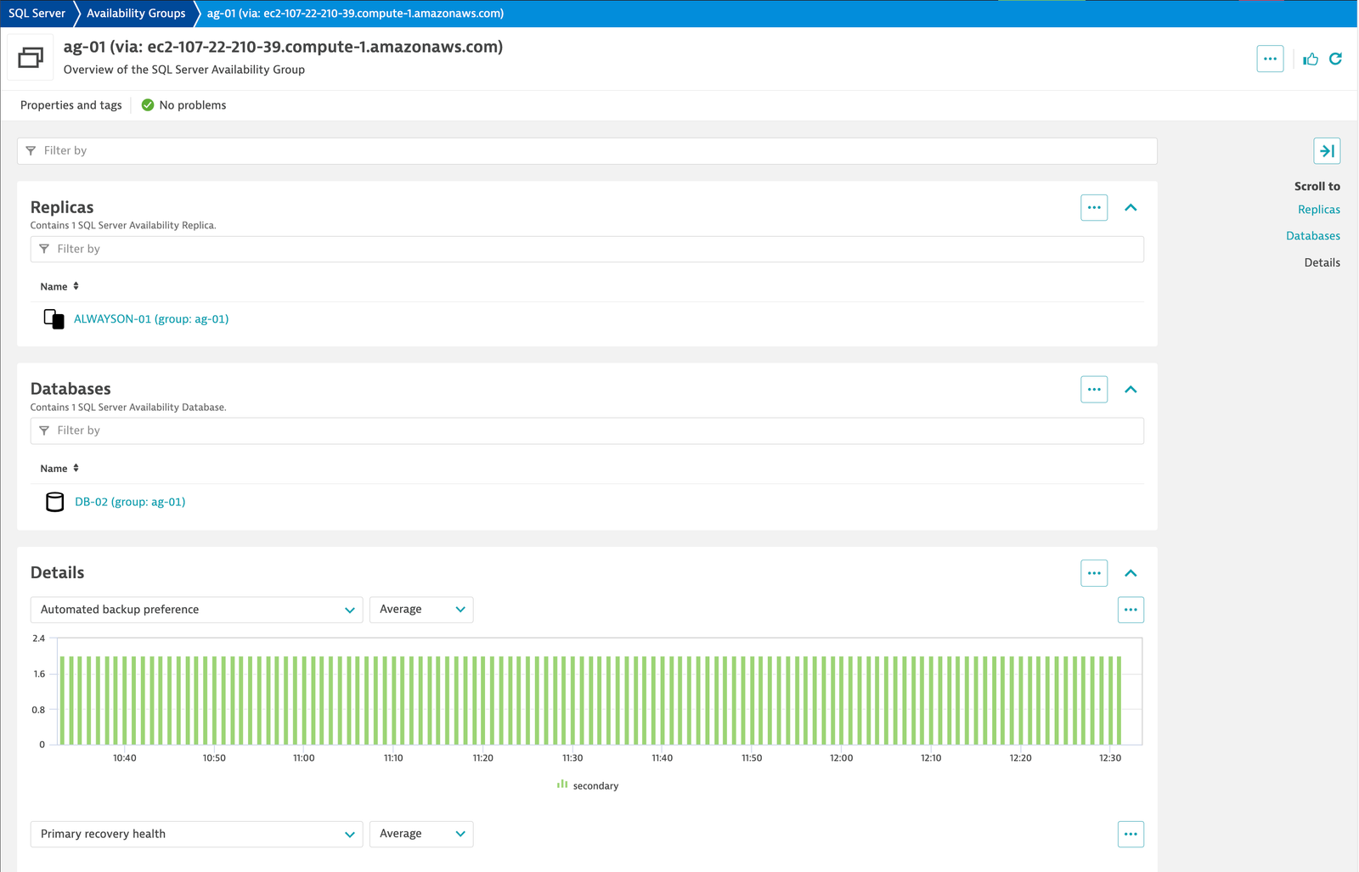Click the green No problems status icon
Screen dimensions: 1359x872
click(x=148, y=105)
